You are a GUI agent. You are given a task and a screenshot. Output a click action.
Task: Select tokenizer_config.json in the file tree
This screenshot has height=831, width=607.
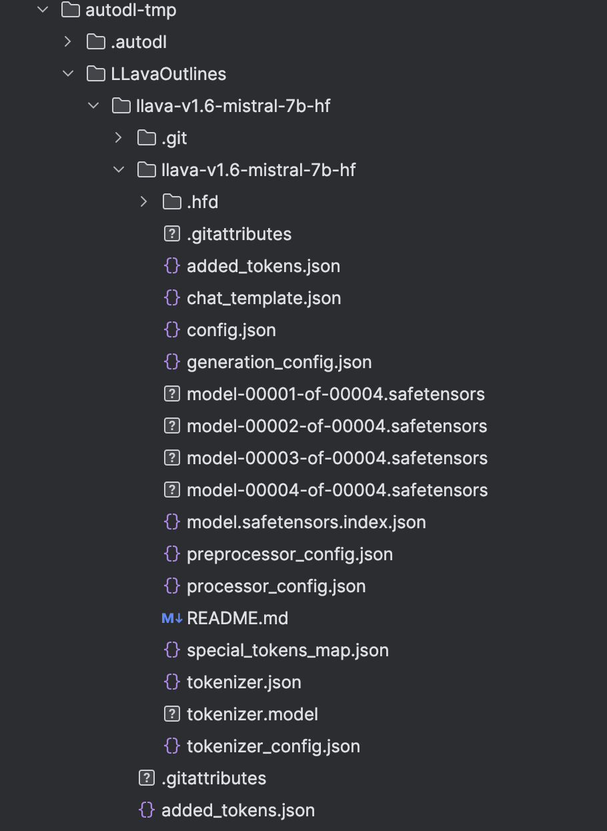pyautogui.click(x=273, y=746)
